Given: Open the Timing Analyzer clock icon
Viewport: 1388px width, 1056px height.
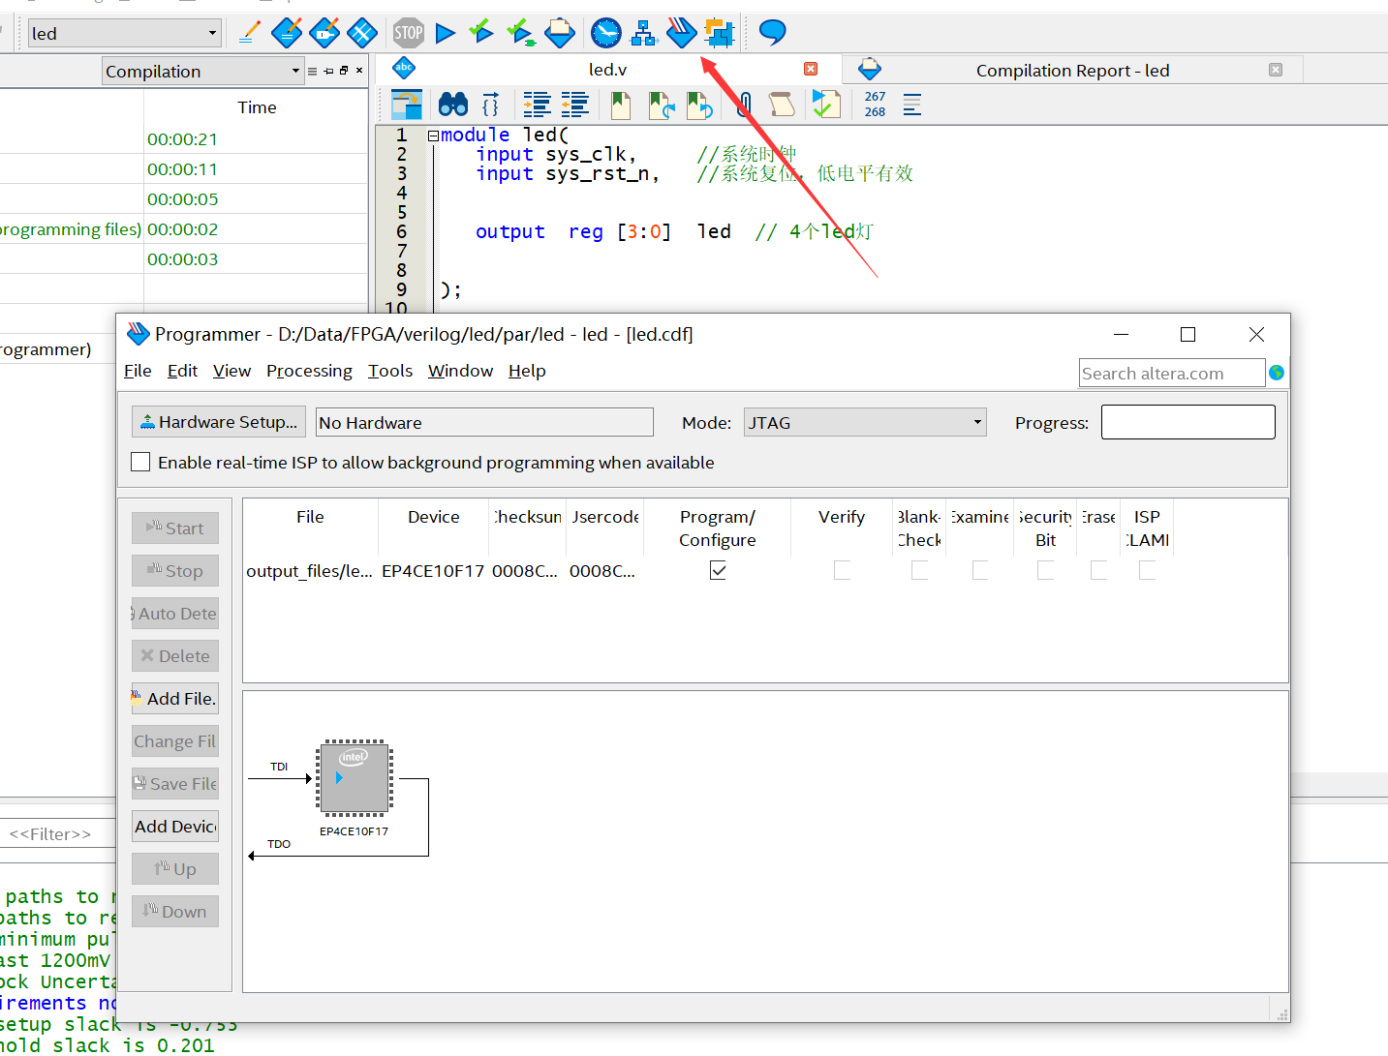Looking at the screenshot, I should 606,33.
